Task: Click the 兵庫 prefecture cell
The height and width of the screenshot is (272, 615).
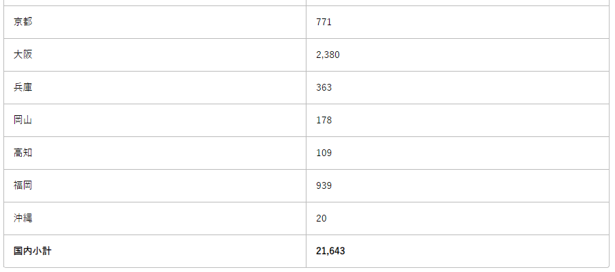Action: click(x=155, y=87)
